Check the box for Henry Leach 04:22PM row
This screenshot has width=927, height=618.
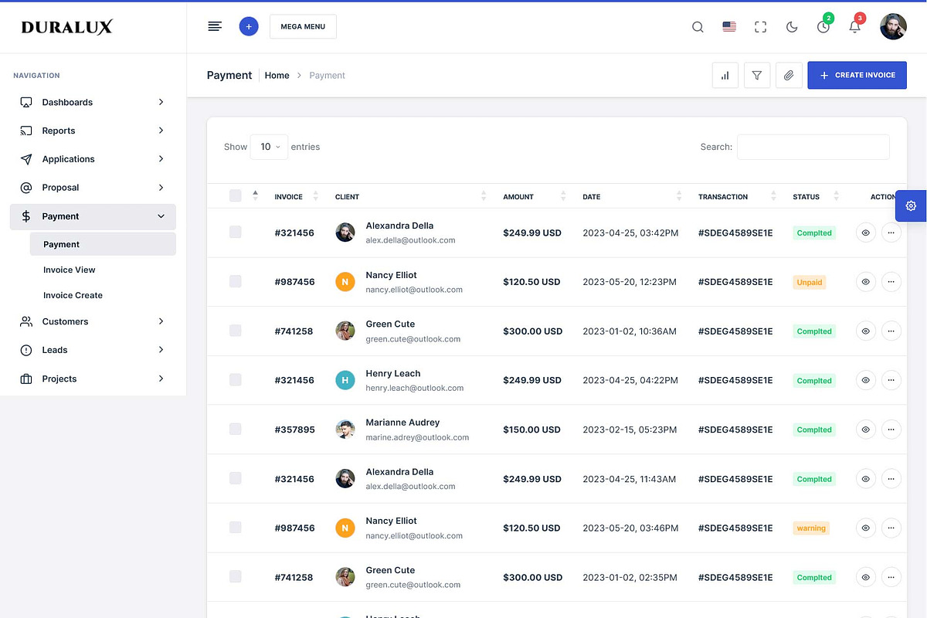[236, 379]
